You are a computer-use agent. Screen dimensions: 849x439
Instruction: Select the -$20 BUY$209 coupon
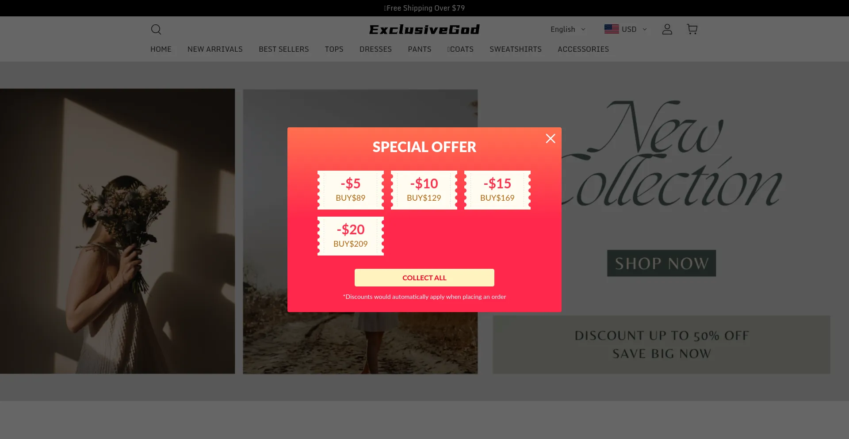click(351, 236)
